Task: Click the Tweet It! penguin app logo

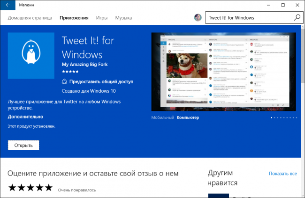Action: click(31, 56)
